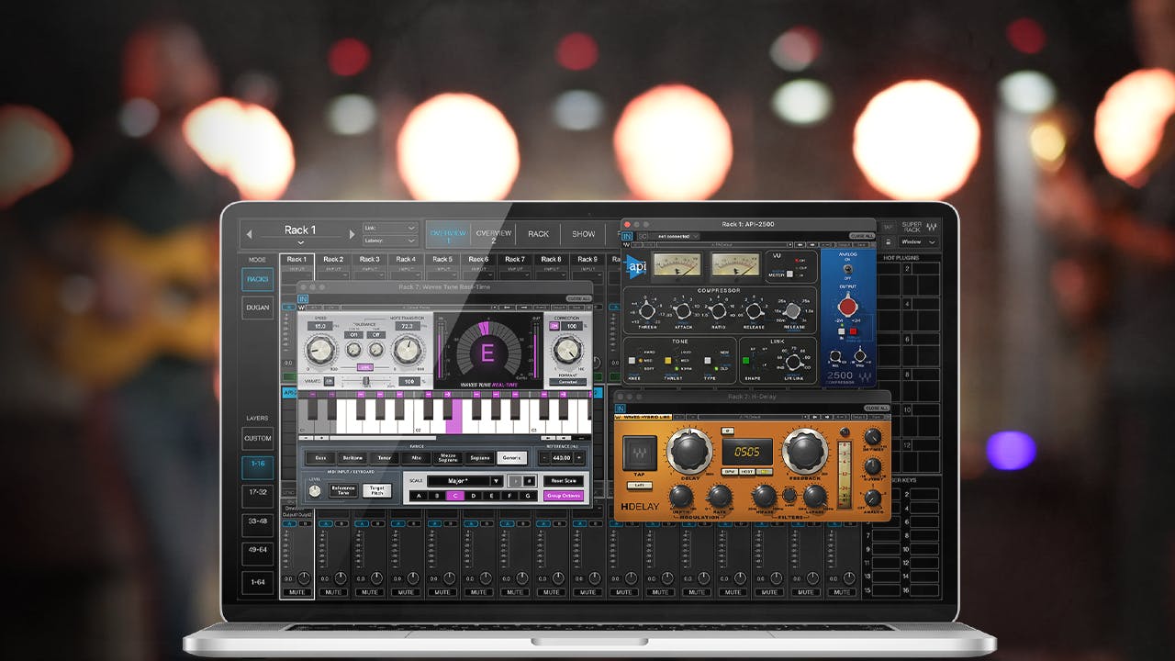Click the large Feedback knob on H-Delay
The image size is (1175, 661).
coord(803,451)
